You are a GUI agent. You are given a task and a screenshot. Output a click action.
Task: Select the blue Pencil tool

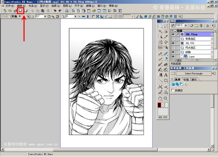point(166,54)
